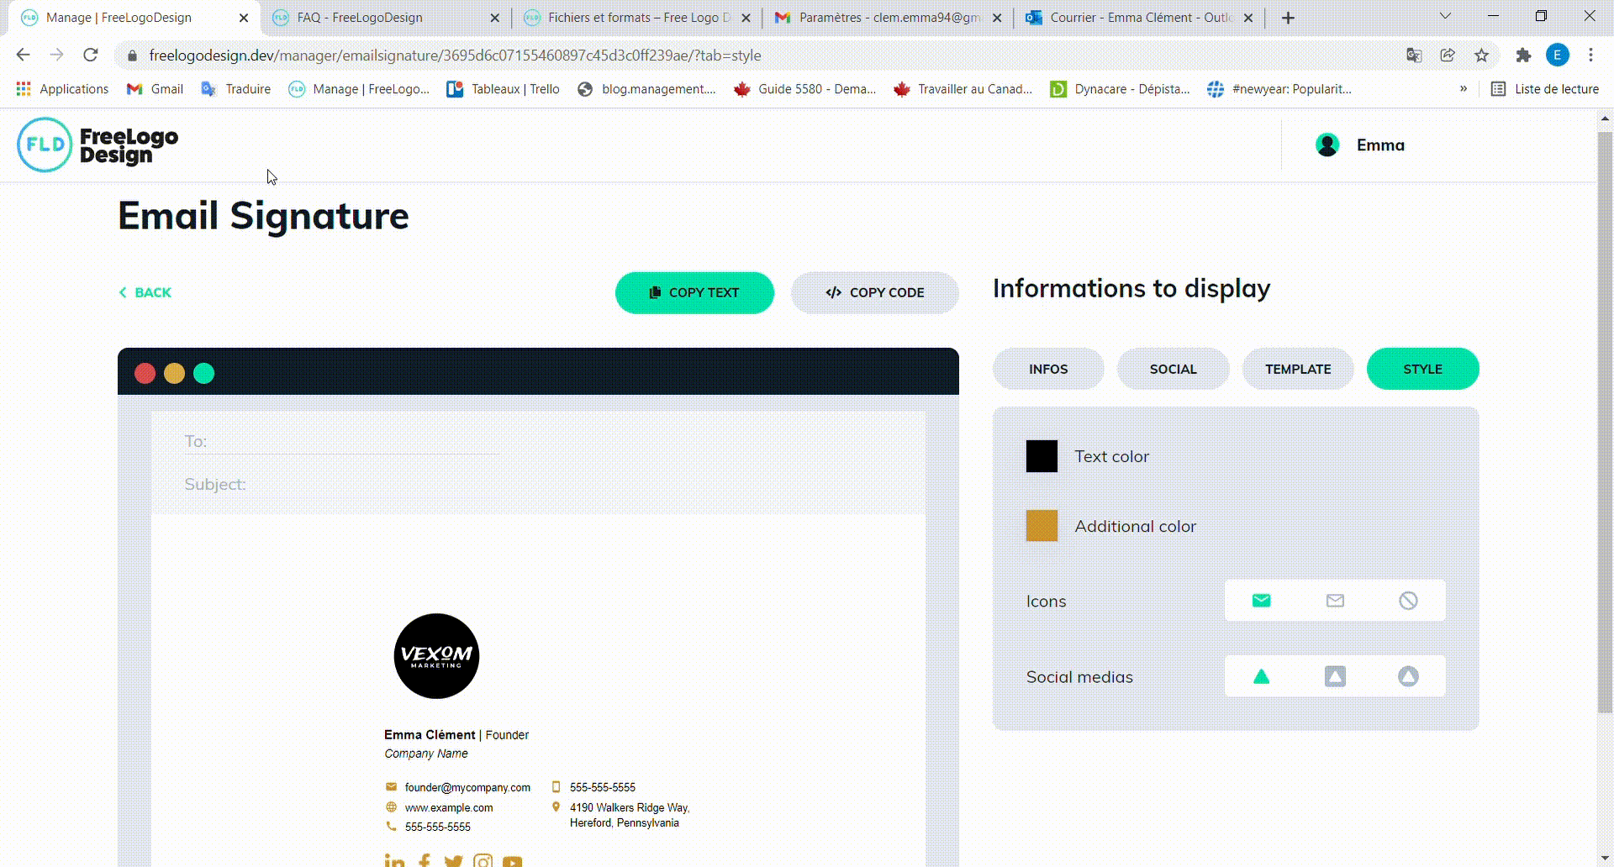1614x867 pixels.
Task: Open the Tableaux | Trello bookmark
Action: click(503, 89)
